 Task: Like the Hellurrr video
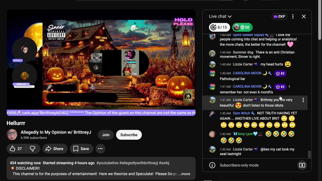click(x=16, y=149)
